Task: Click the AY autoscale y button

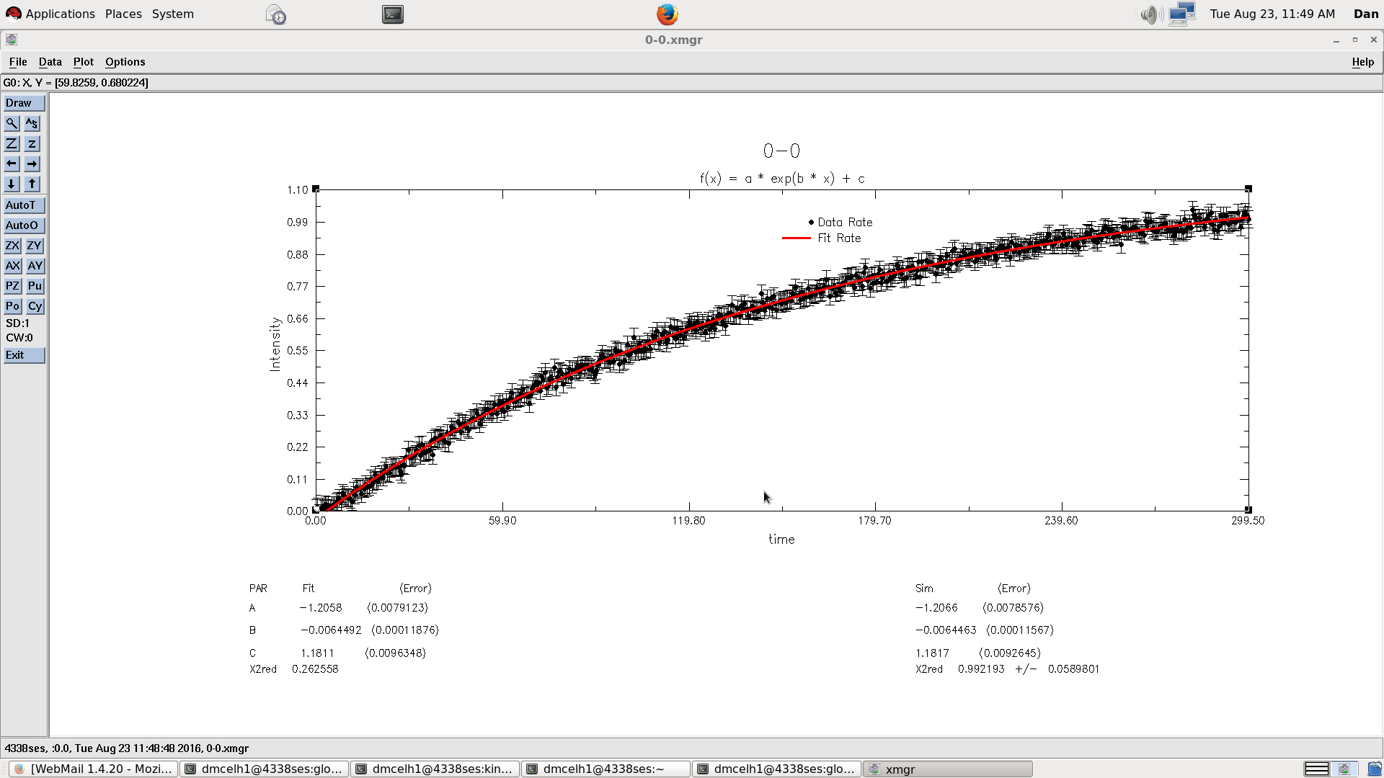Action: 35,266
